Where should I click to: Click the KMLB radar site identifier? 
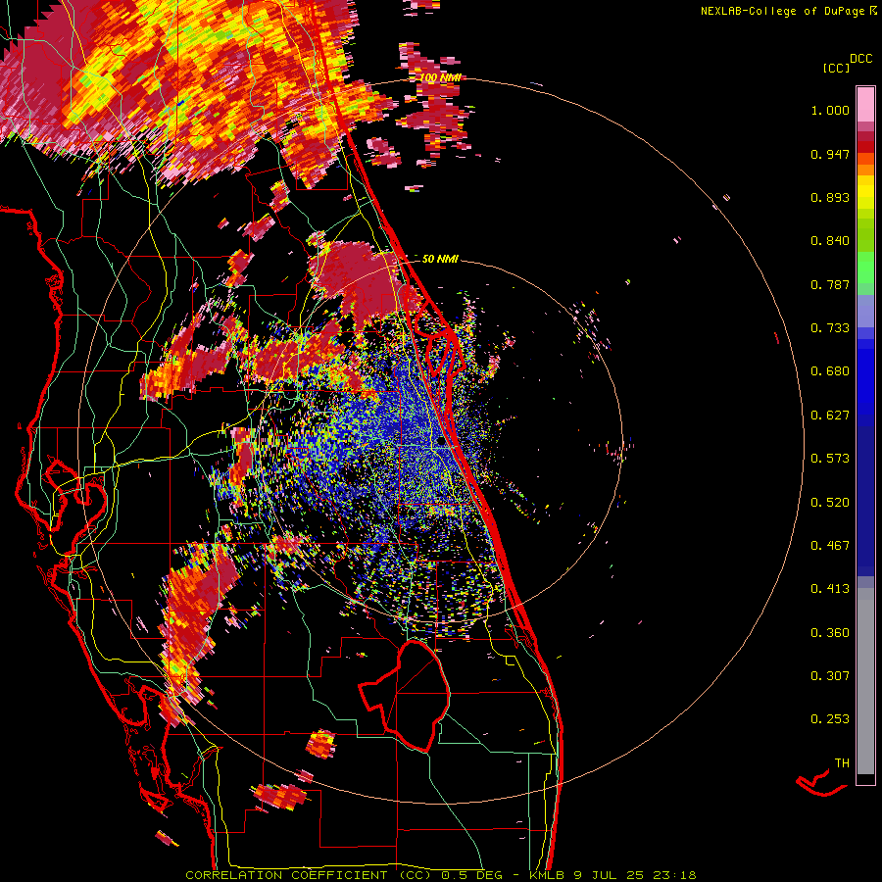549,875
